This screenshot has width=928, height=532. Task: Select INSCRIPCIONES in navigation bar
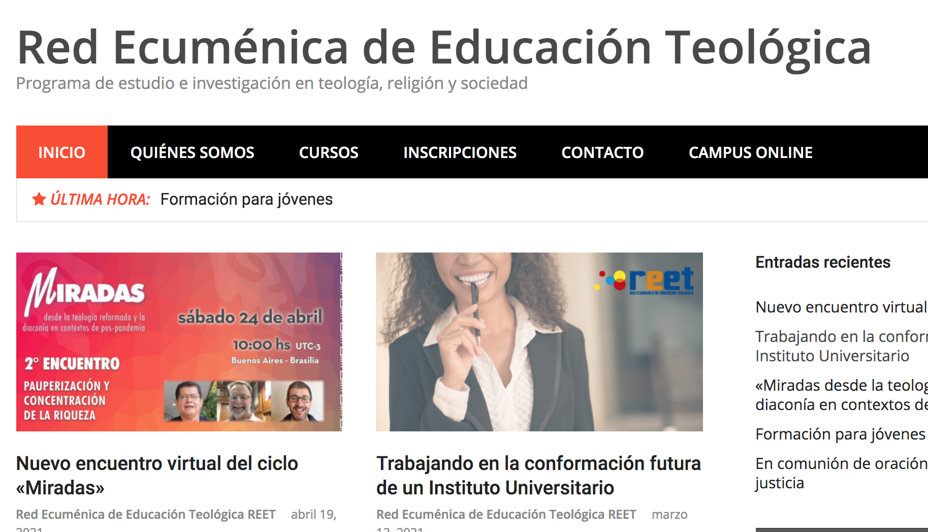point(460,152)
